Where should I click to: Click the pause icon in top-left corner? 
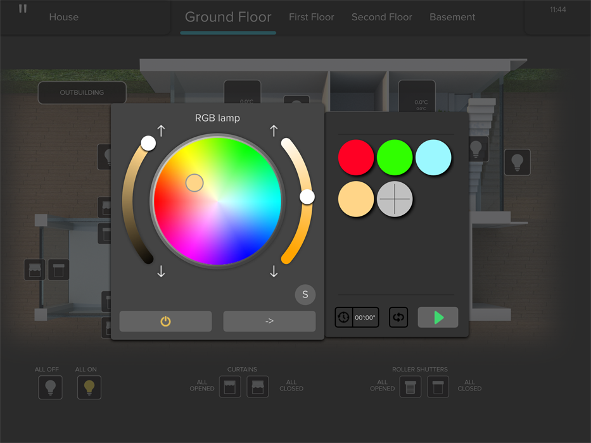pyautogui.click(x=23, y=9)
